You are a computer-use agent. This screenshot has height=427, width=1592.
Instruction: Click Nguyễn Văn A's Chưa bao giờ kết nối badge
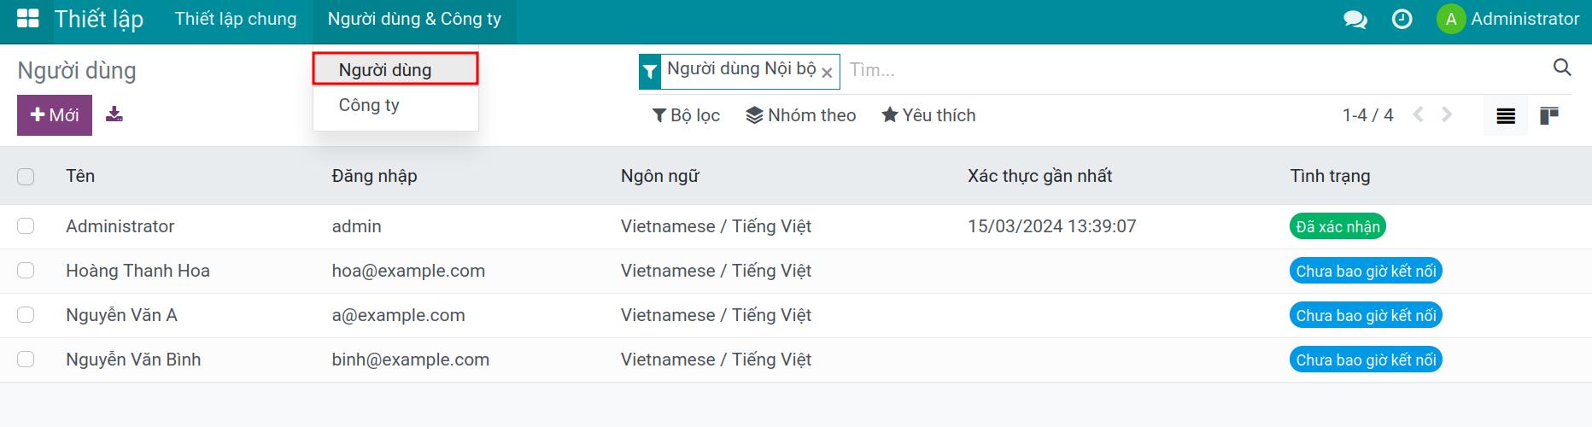click(1366, 315)
